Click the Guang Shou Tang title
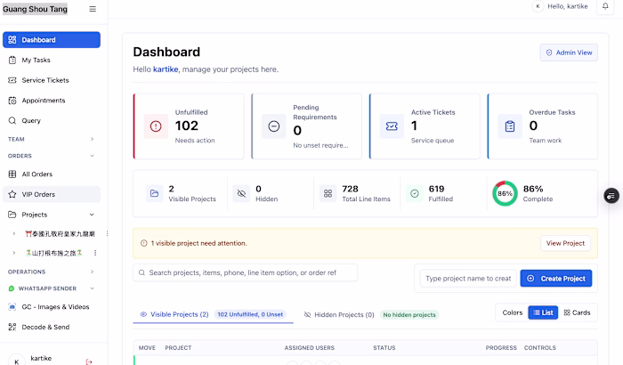This screenshot has width=623, height=365. point(35,9)
